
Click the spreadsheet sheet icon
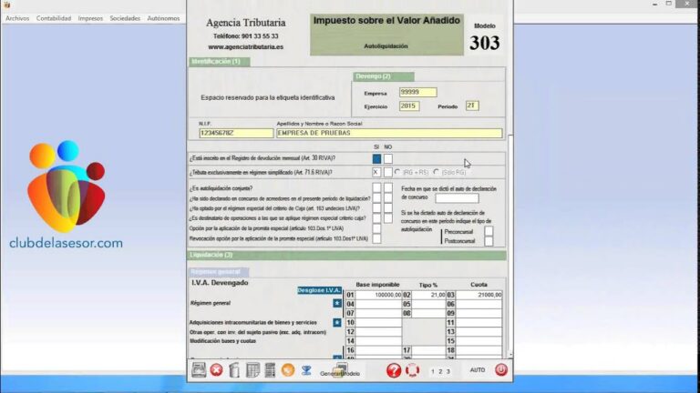(252, 370)
